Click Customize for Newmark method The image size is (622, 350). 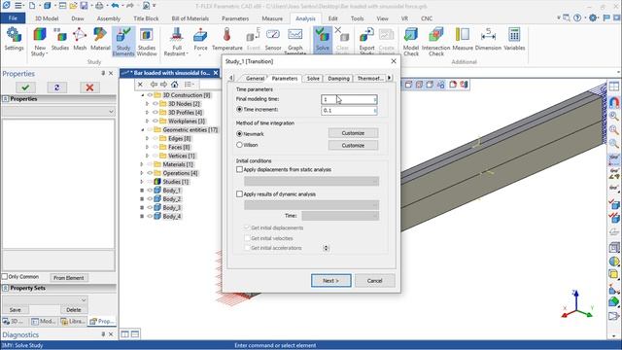tap(353, 133)
